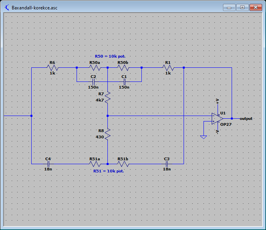Select the U1 op-amp triangle symbol

[217, 119]
